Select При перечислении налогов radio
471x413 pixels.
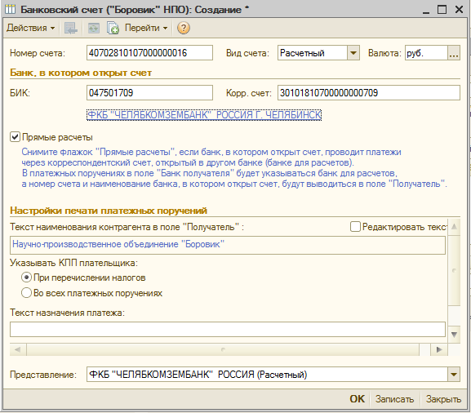[26, 278]
